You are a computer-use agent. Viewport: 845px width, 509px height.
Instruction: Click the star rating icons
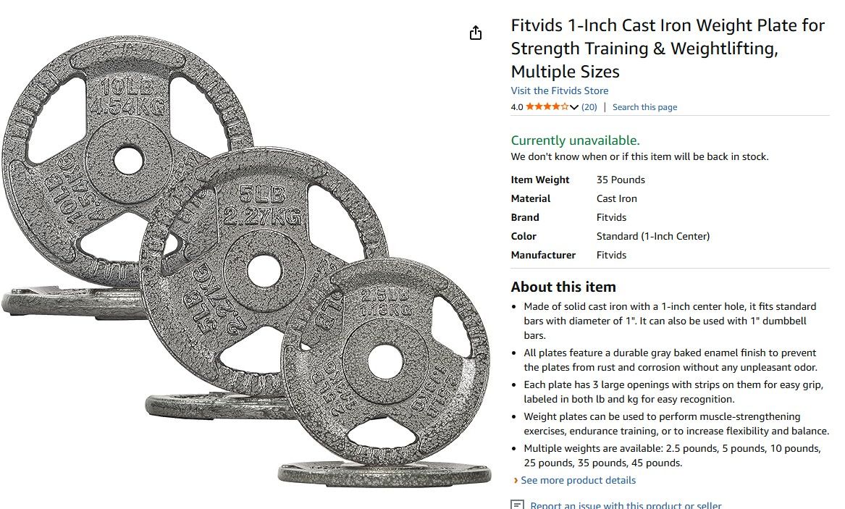click(547, 107)
